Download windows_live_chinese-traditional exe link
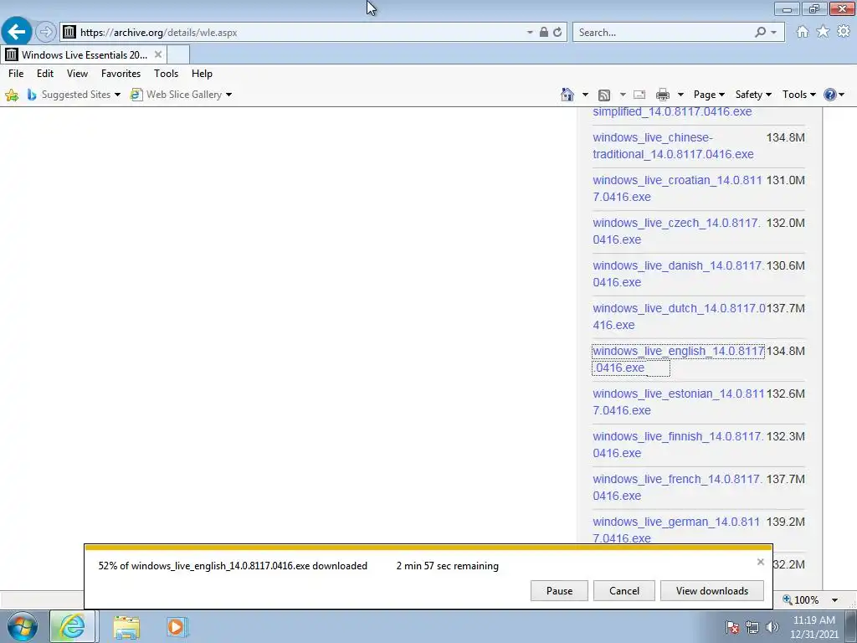Viewport: 857px width, 643px height. [x=673, y=146]
